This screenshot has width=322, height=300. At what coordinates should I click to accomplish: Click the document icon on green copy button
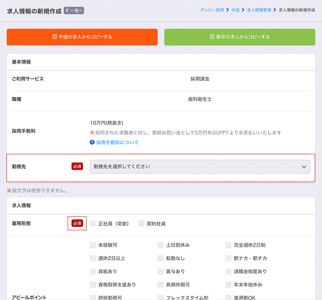212,37
